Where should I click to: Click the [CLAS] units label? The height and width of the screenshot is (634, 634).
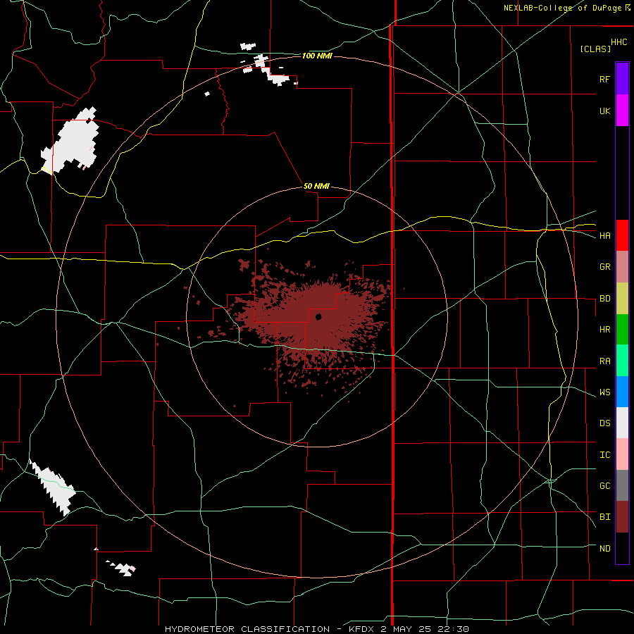pyautogui.click(x=595, y=49)
